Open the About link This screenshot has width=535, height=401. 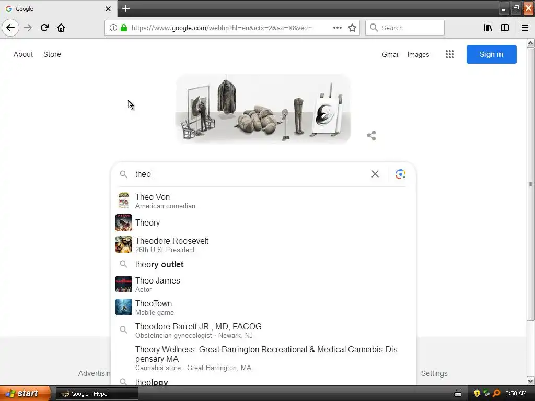23,54
